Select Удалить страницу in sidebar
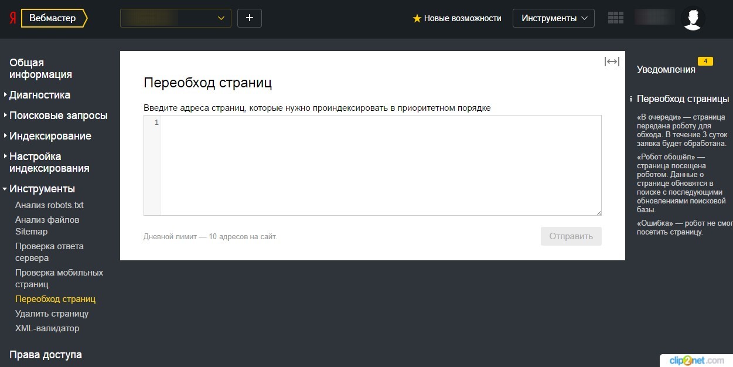The height and width of the screenshot is (367, 733). (52, 314)
